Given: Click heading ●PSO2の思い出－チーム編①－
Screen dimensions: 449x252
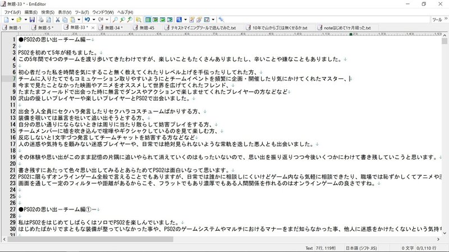Looking at the screenshot, I should [57, 209].
